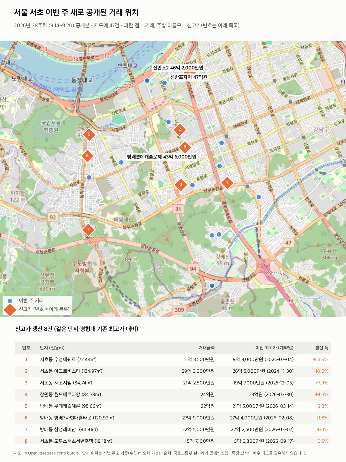Screen dimensions: 346x462
Task: Click 서초동 도무스서초청년주택 (19.18㎡) entry
Action: tap(76, 441)
